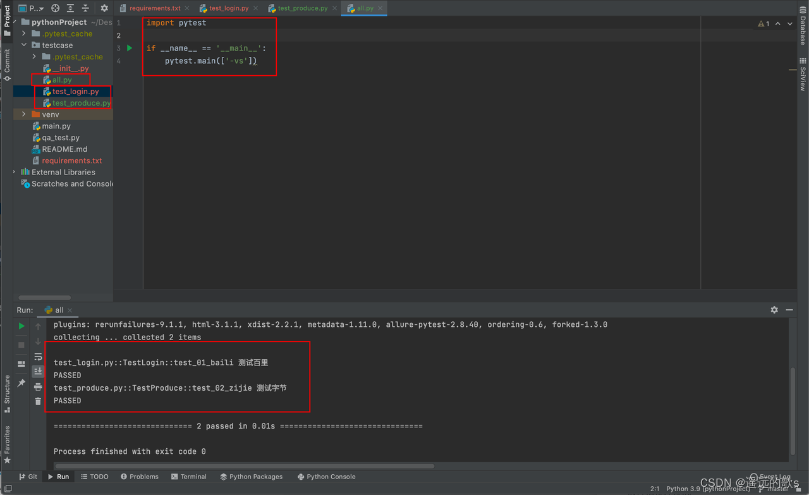Image resolution: width=809 pixels, height=495 pixels.
Task: Click Expand All in Project panel toolbar
Action: (70, 8)
